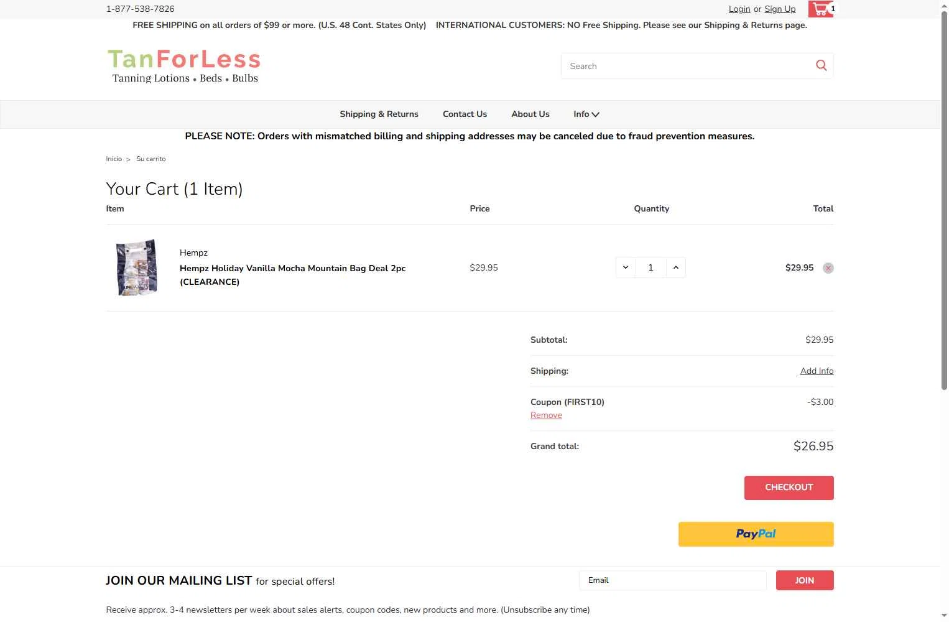Click the Hempz brand label

[x=193, y=253]
